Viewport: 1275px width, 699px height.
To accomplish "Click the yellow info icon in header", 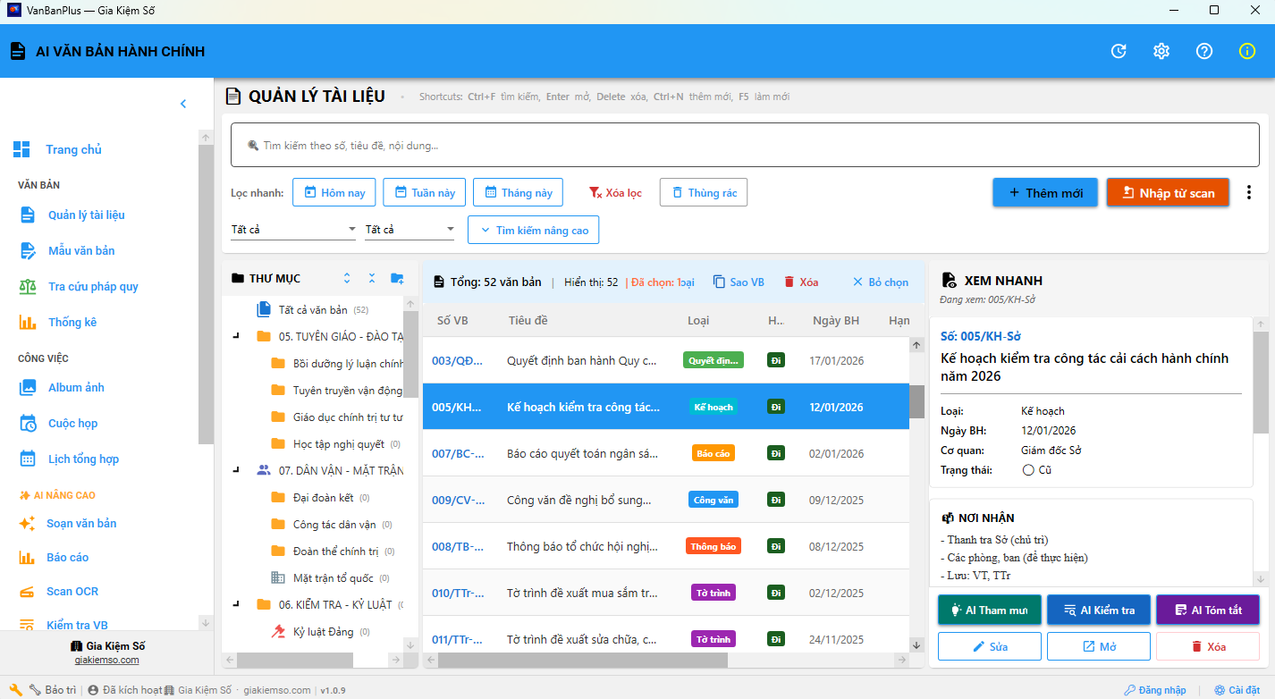I will click(1247, 51).
